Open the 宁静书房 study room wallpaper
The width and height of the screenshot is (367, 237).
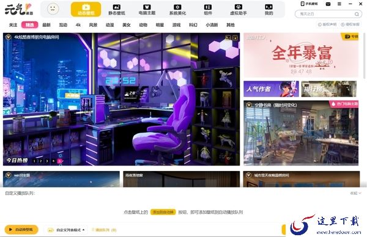click(x=301, y=133)
